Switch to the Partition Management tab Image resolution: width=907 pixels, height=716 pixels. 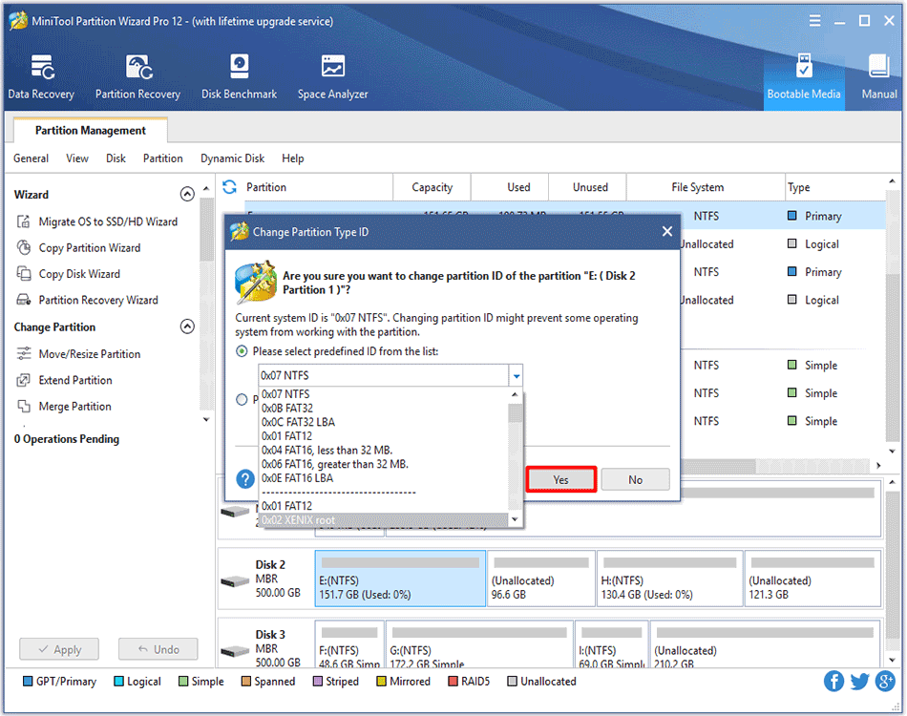89,130
